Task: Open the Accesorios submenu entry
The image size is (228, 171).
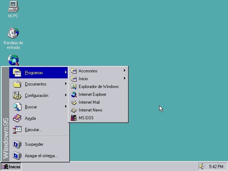Action: [x=98, y=71]
